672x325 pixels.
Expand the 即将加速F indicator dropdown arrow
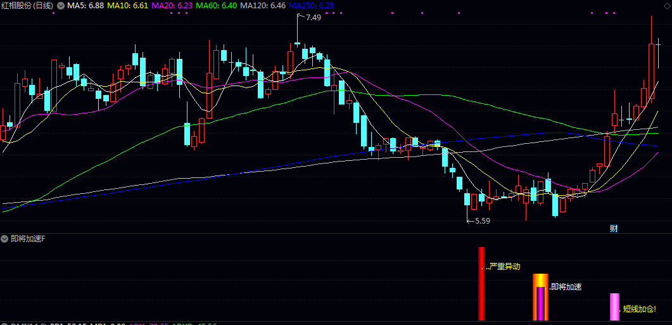[x=5, y=239]
